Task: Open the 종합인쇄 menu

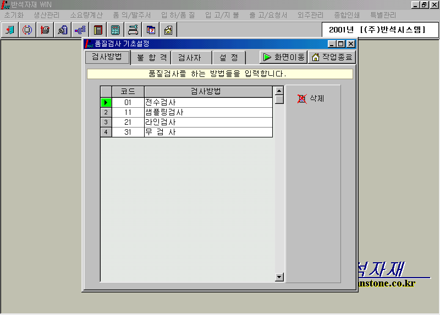Action: click(x=347, y=15)
